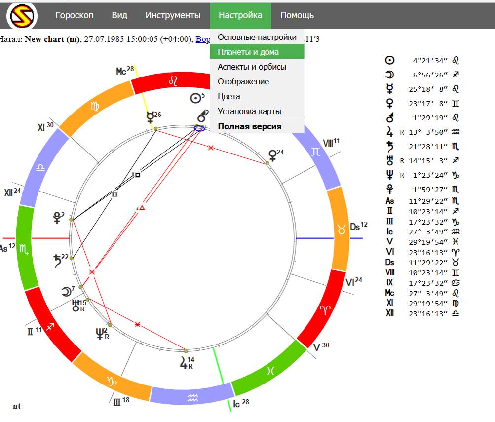Open the Цвета settings entry
Viewport: 495px width, 422px height.
(229, 96)
